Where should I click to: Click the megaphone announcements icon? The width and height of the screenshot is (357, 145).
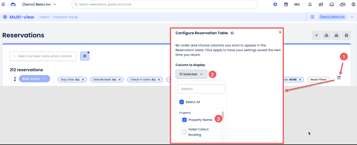pyautogui.click(x=321, y=4)
